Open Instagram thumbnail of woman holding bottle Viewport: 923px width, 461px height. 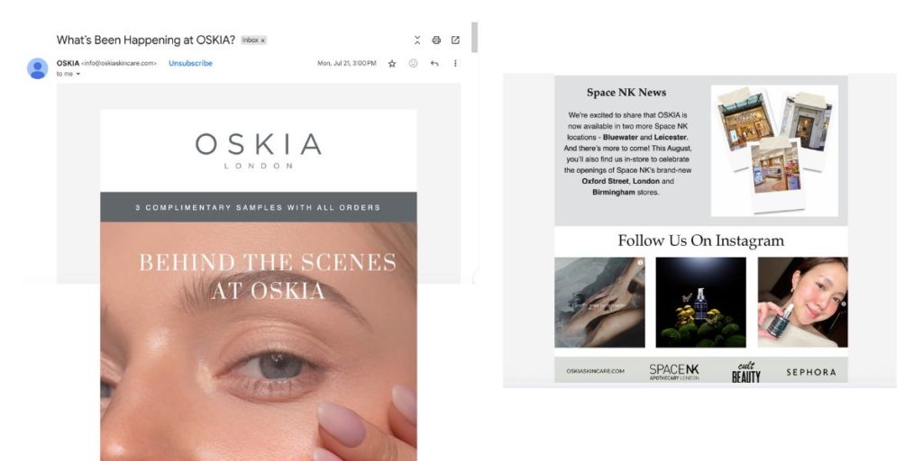click(802, 303)
